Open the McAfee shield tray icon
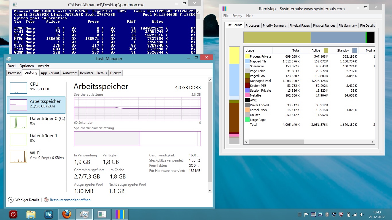Viewport: 392px width, 220px height. click(341, 214)
